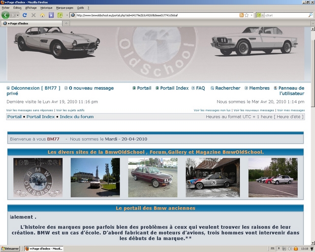Click Voir les sujets actifs

click(70, 110)
